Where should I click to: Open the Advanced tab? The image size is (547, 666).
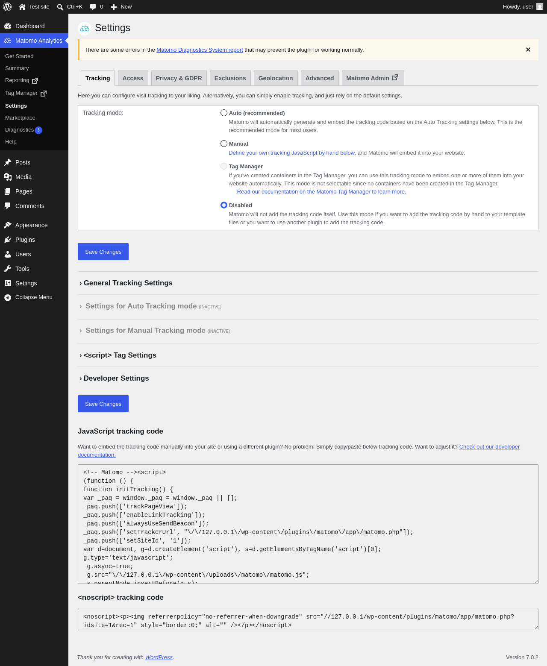click(320, 78)
